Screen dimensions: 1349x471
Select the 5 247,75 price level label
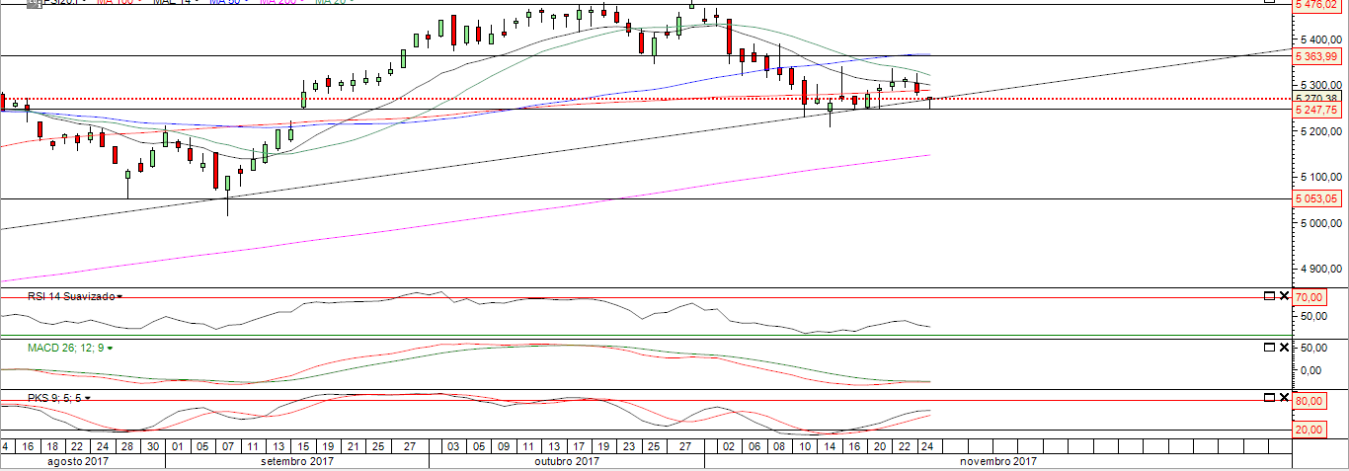(1319, 110)
